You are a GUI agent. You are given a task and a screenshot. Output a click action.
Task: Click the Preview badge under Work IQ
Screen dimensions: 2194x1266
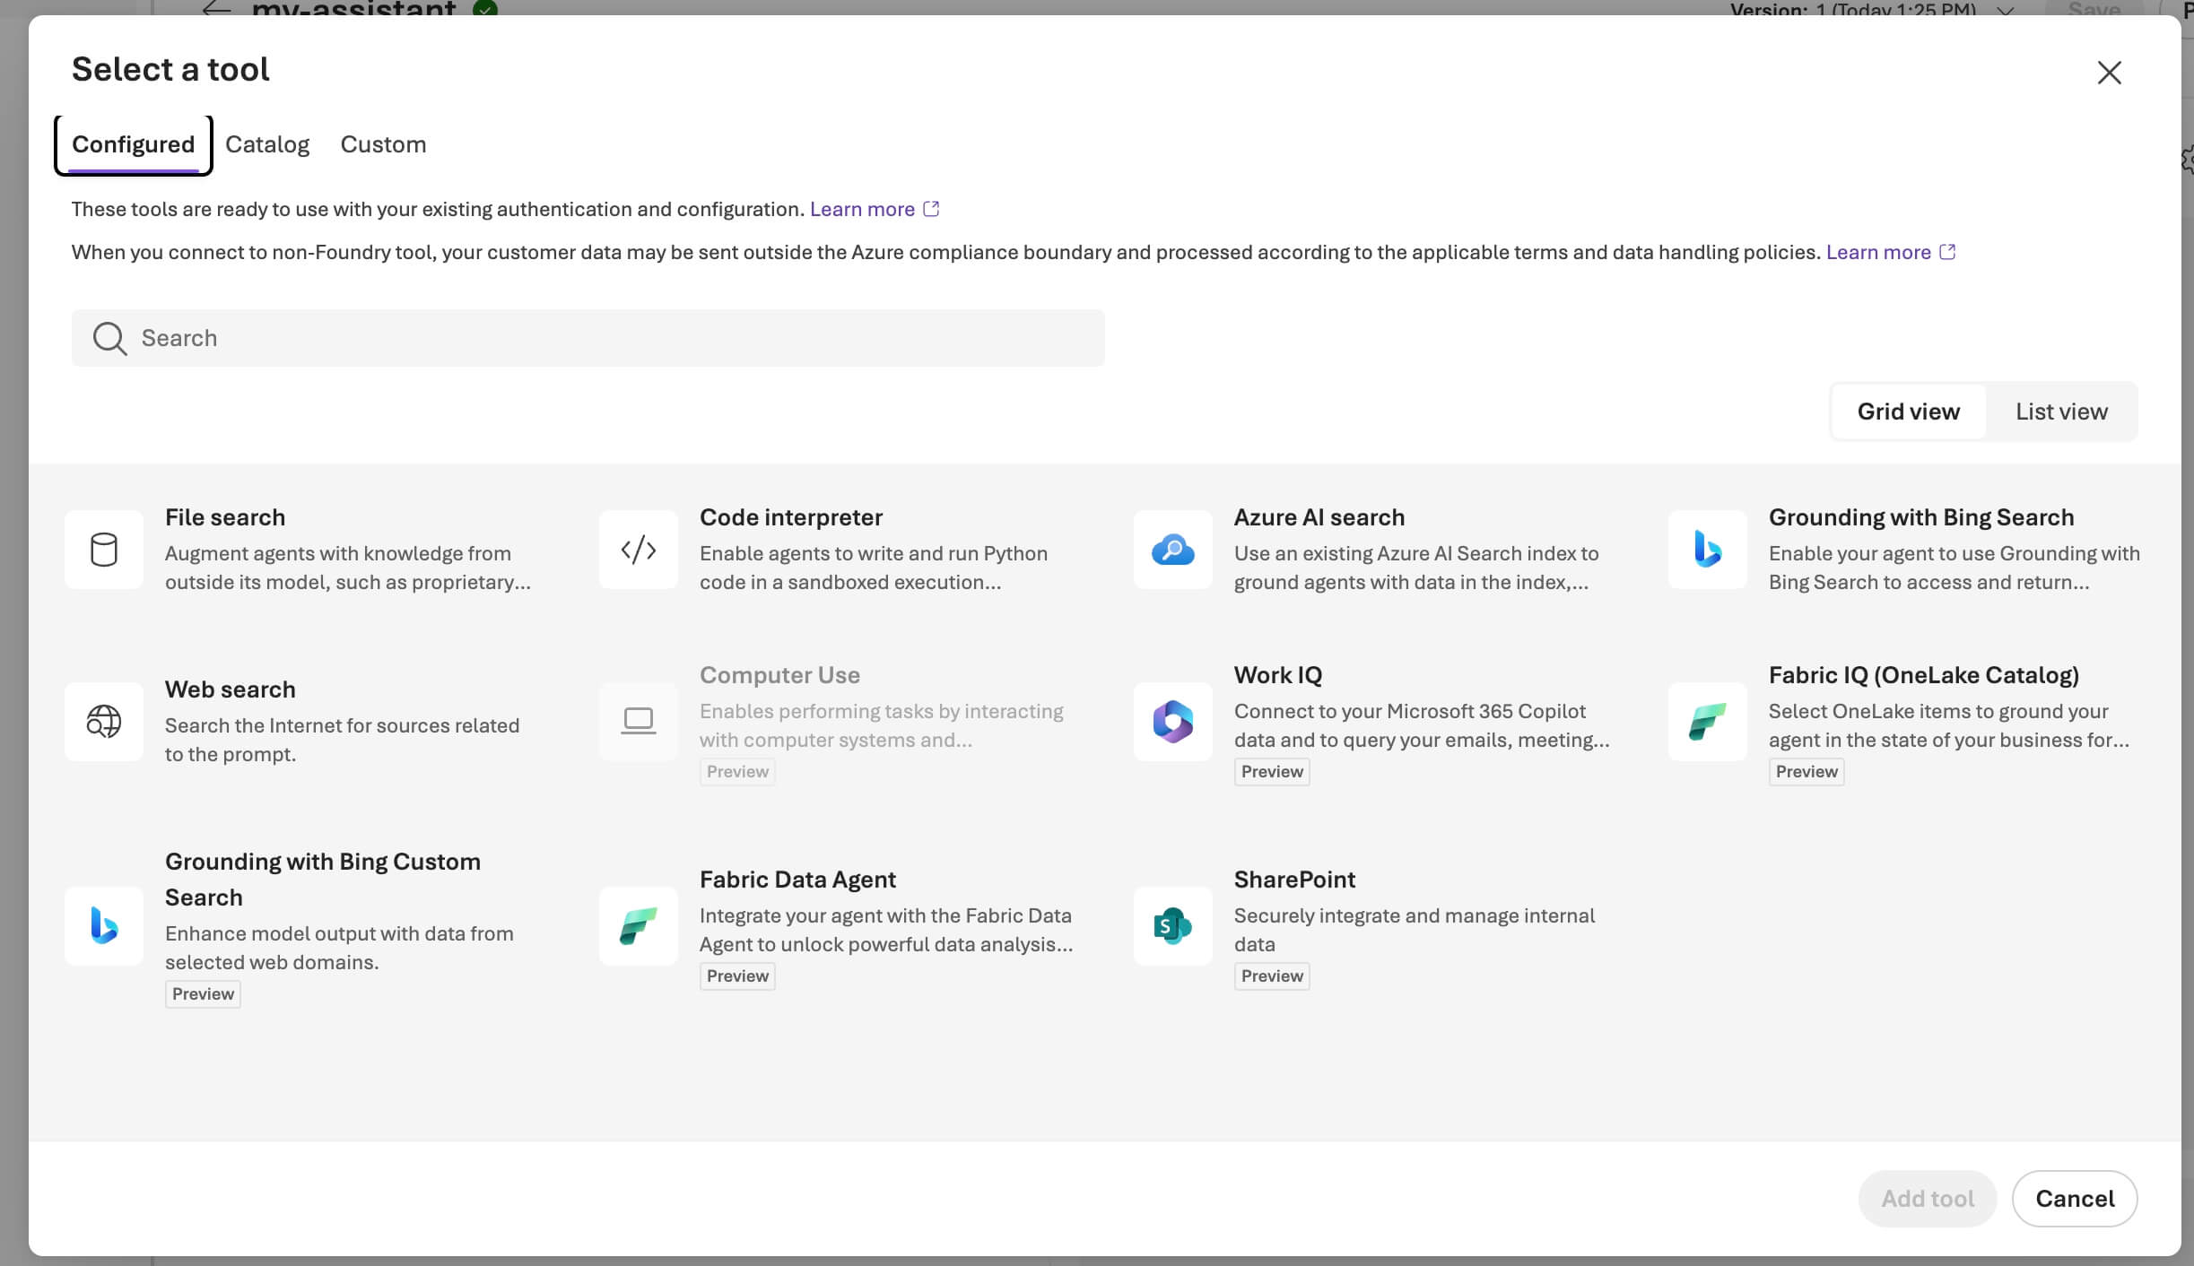point(1272,772)
